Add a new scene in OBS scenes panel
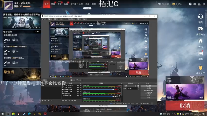This screenshot has height=116, width=207. coord(42,101)
